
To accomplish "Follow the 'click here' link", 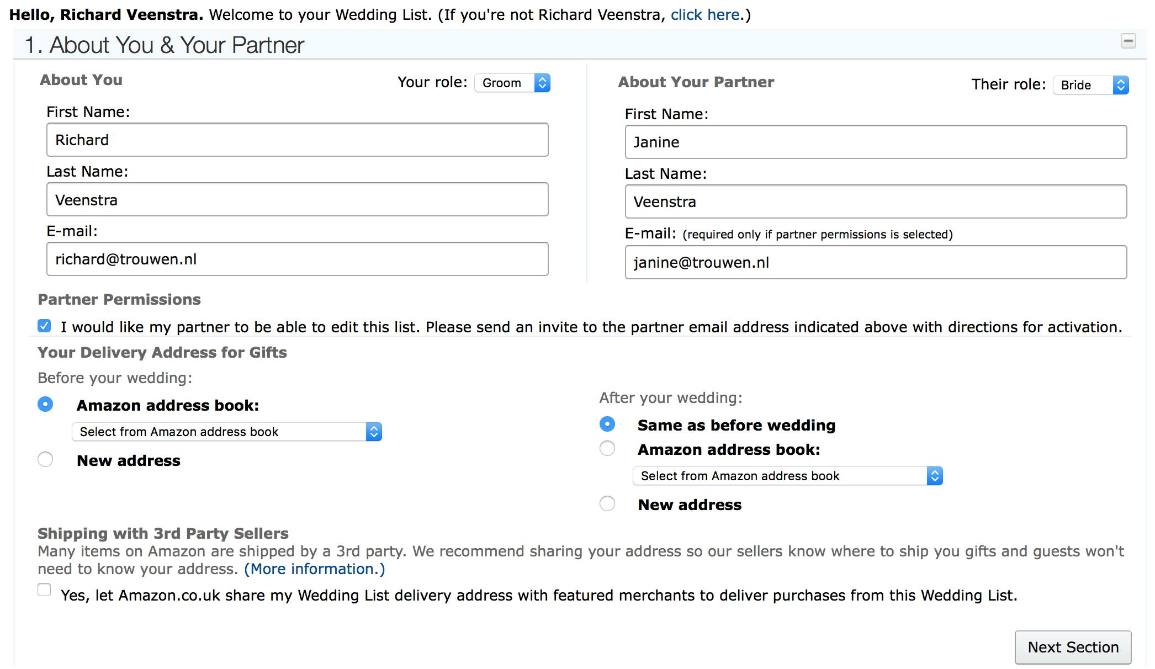I will 705,15.
